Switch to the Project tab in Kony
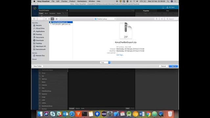This screenshot has width=210, height=118. coord(41,13)
